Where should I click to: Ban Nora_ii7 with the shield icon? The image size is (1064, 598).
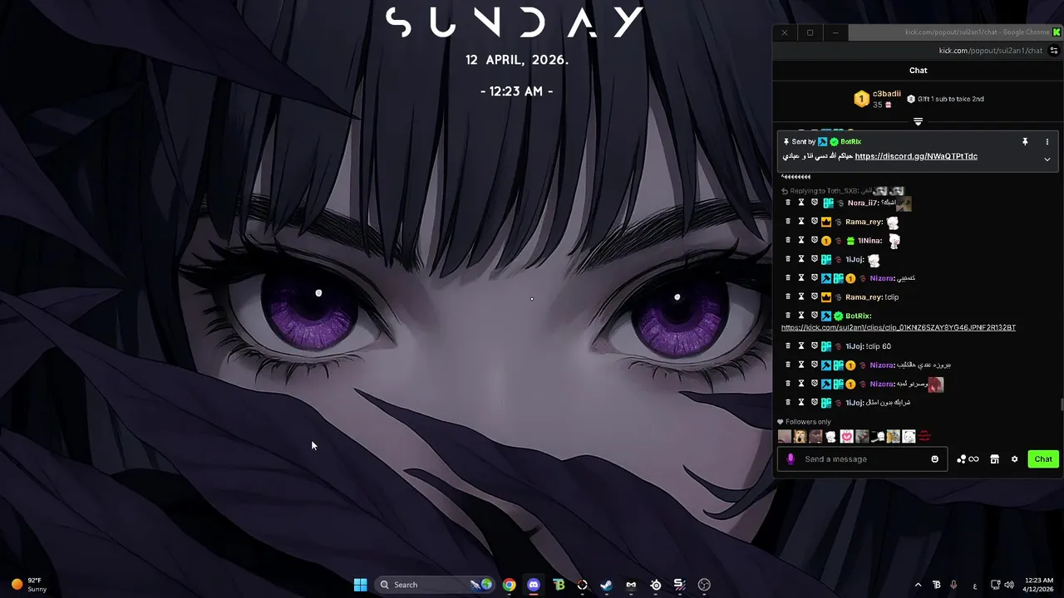(815, 203)
